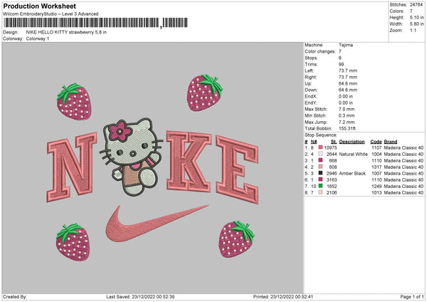
Task: Select the swatch in the 2106 stitches row
Action: [320, 192]
